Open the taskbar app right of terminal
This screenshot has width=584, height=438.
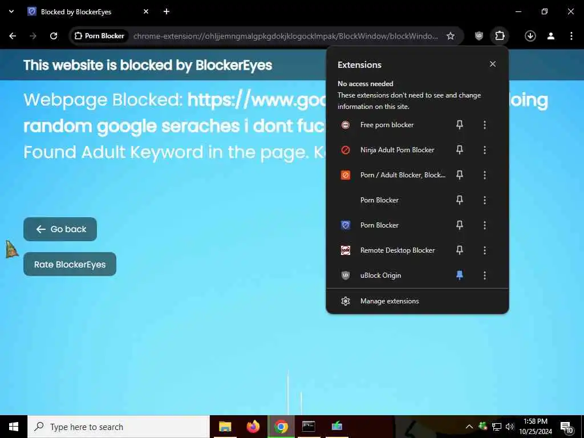[336, 427]
